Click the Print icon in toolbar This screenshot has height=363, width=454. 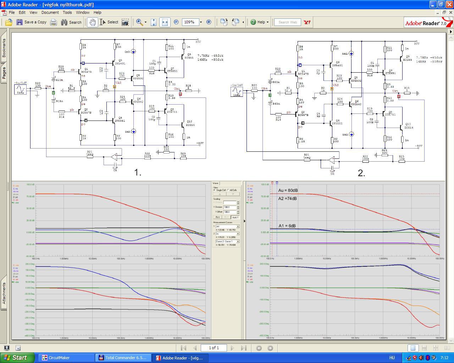pyautogui.click(x=53, y=22)
